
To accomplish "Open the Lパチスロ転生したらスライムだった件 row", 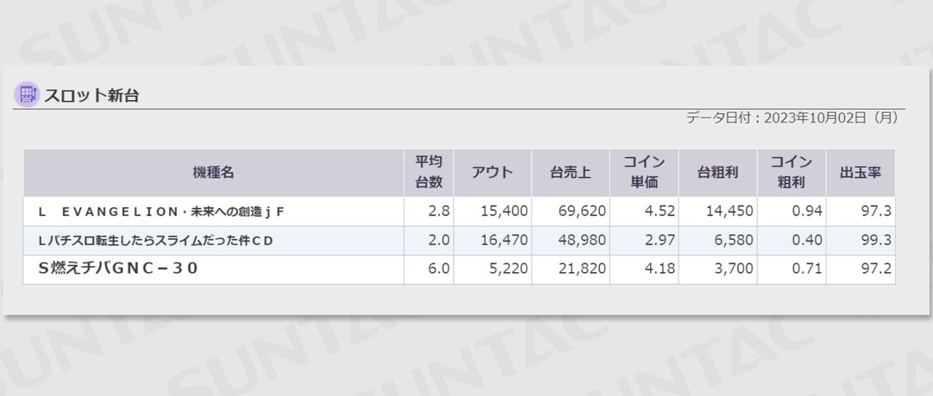I will coord(459,241).
